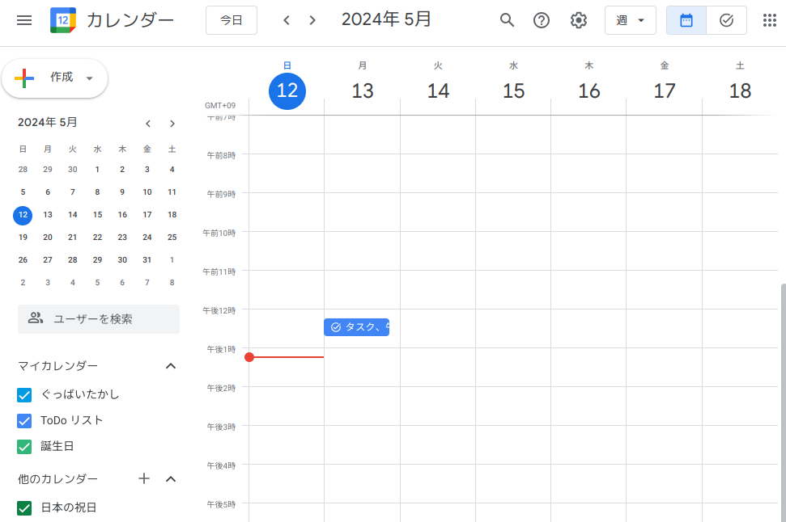Open the Google apps grid
786x522 pixels.
770,20
